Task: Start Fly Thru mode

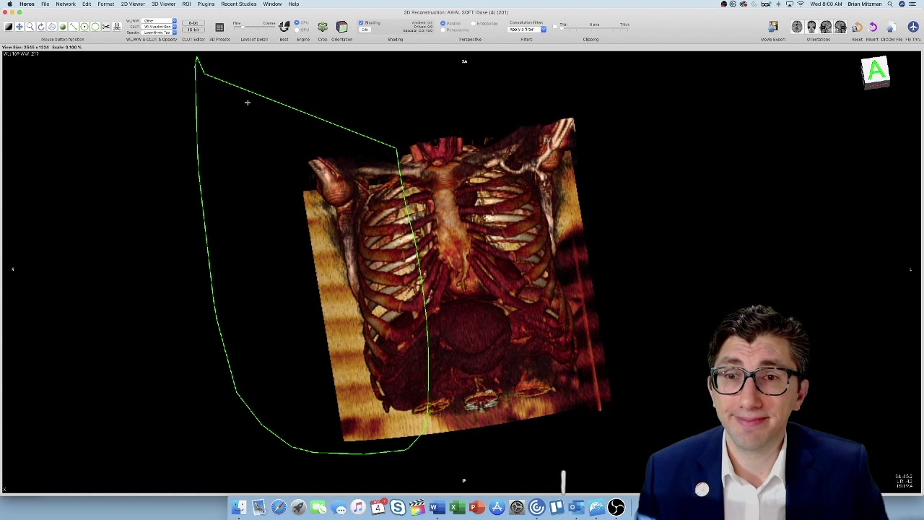Action: 913,27
